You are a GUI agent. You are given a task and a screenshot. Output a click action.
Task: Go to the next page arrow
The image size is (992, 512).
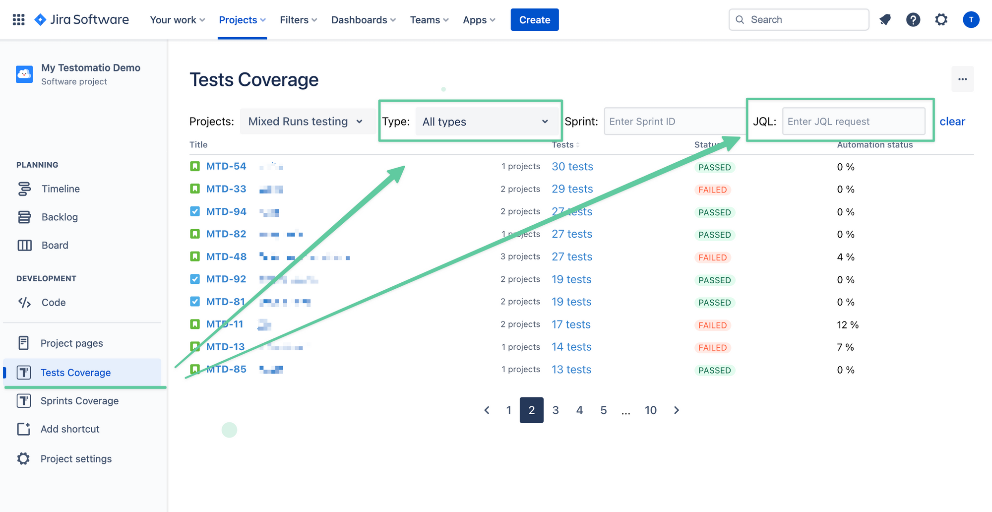tap(677, 410)
